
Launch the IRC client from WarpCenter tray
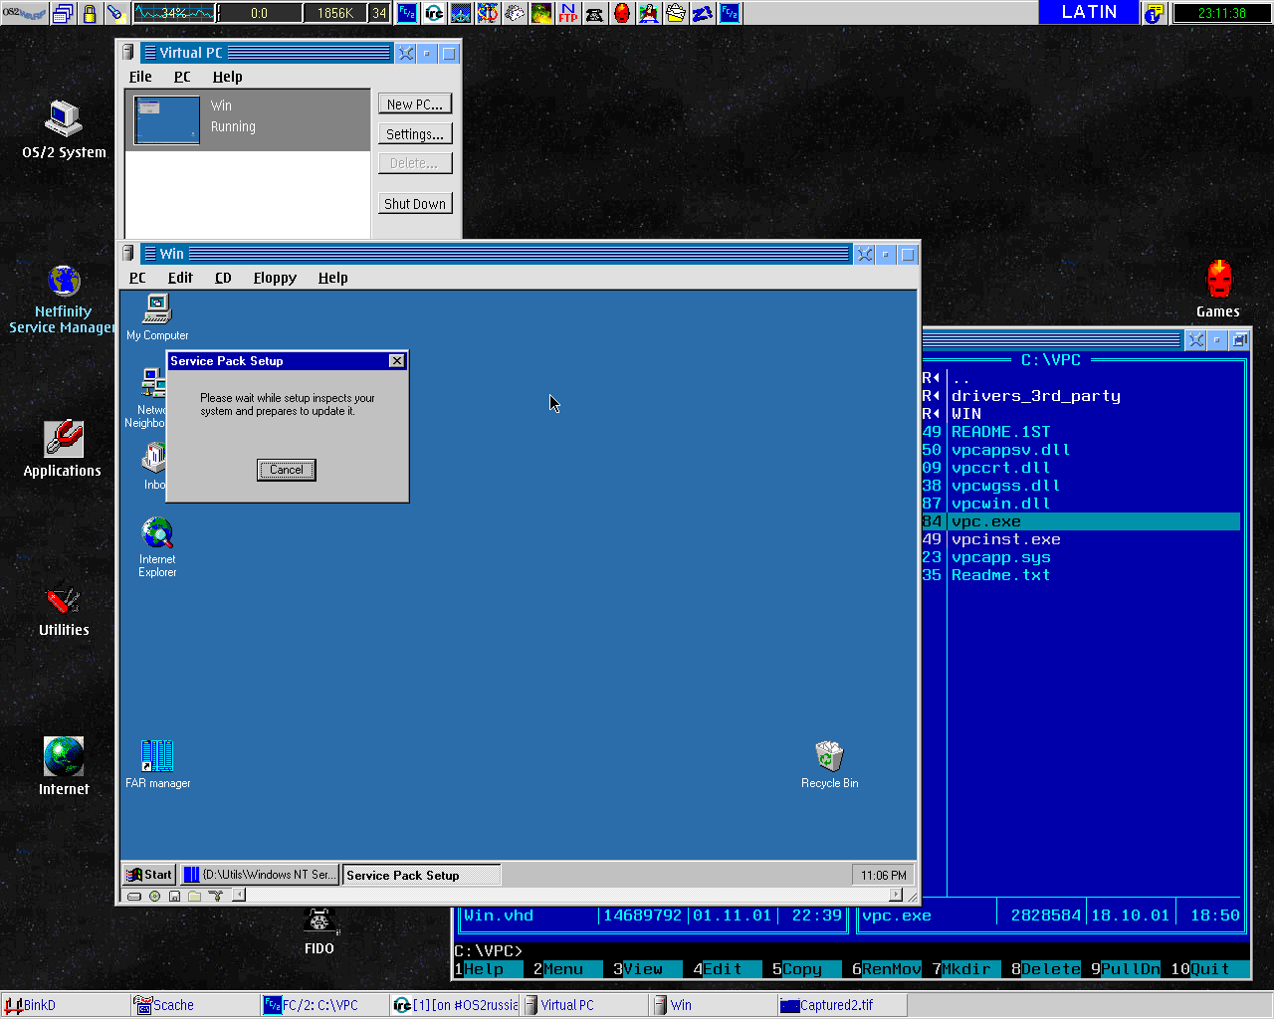pos(434,13)
